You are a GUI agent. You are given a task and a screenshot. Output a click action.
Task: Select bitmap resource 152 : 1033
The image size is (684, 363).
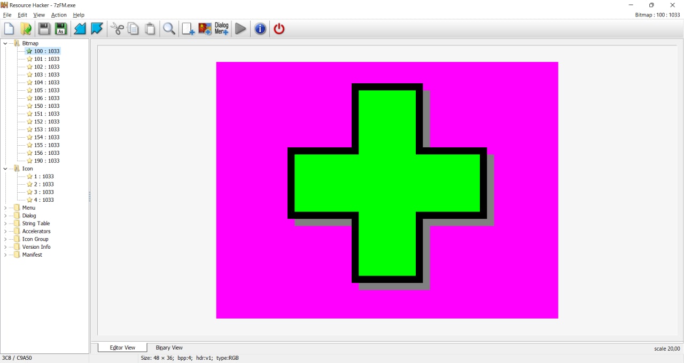47,122
